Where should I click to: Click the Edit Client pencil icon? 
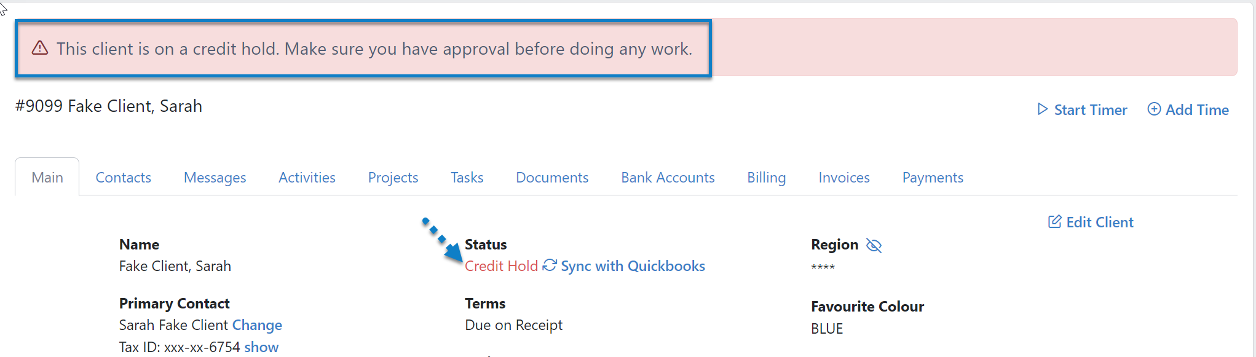coord(1056,222)
